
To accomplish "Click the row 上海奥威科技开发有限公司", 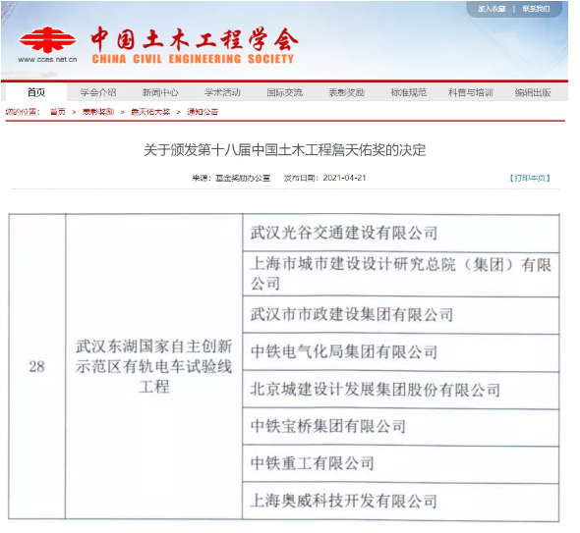I will 401,502.
